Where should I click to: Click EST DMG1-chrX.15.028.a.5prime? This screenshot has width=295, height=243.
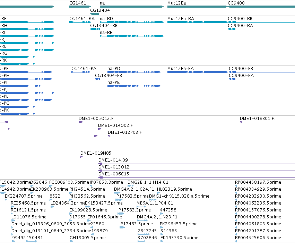(179, 196)
